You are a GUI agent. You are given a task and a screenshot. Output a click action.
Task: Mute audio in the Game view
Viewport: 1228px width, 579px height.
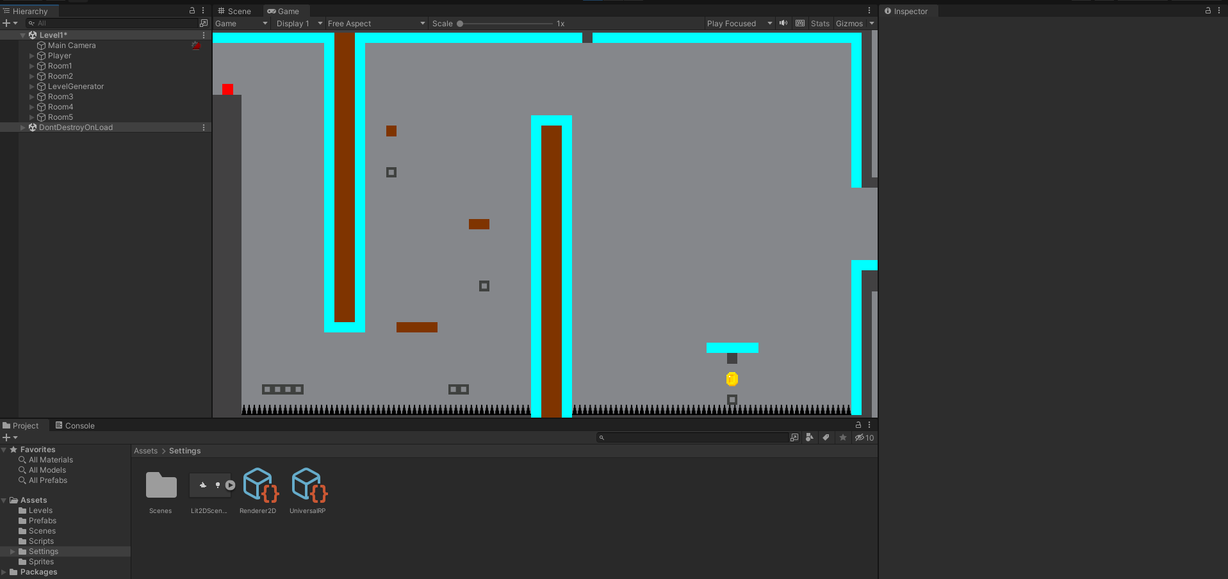tap(783, 23)
